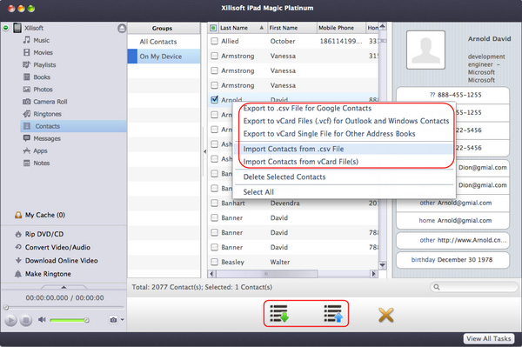The height and width of the screenshot is (347, 522).
Task: Click the orange X delete icon
Action: click(385, 315)
